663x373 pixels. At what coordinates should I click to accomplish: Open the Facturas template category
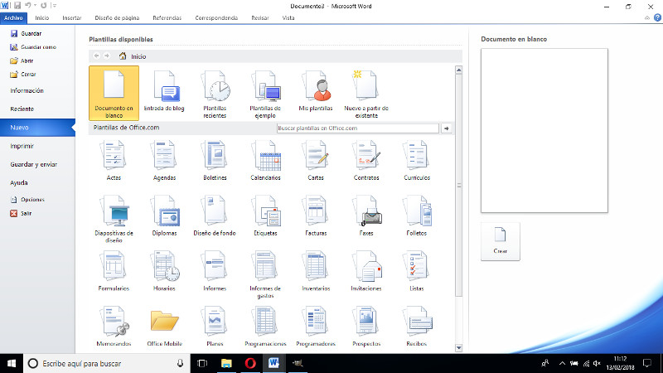[x=316, y=216]
